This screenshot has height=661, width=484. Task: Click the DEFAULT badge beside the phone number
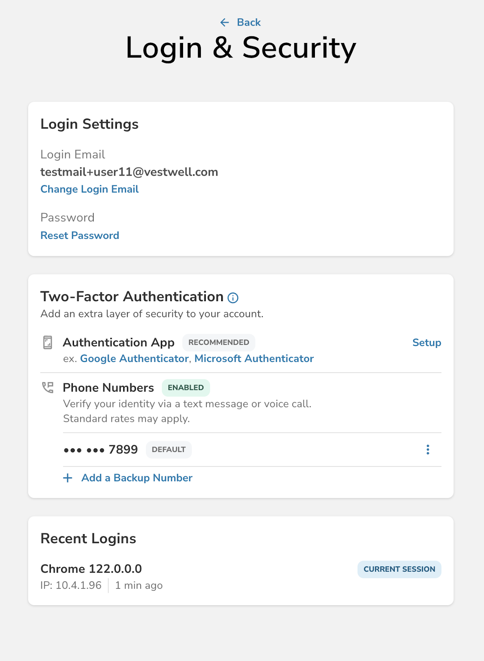coord(169,449)
